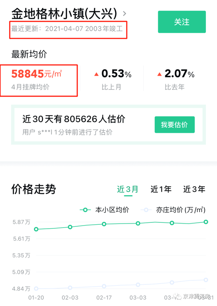Switch to the 近1年 tab
This screenshot has height=306, width=217.
[x=161, y=189]
